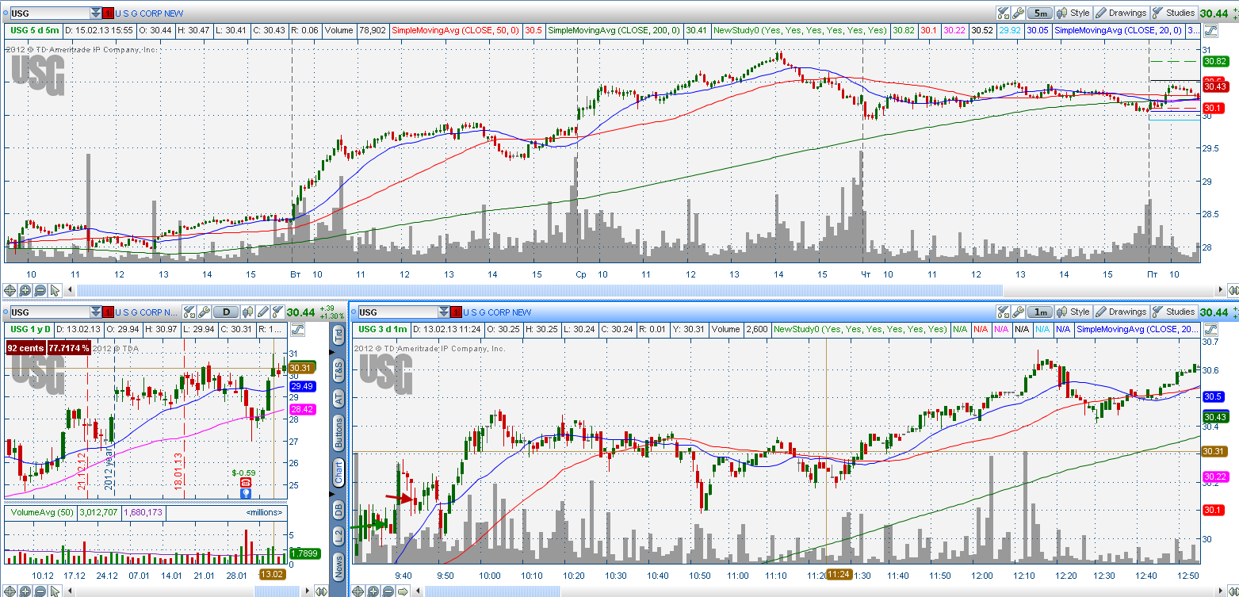This screenshot has width=1239, height=597.
Task: Click red link indicator in 1m chart
Action: pyautogui.click(x=456, y=312)
